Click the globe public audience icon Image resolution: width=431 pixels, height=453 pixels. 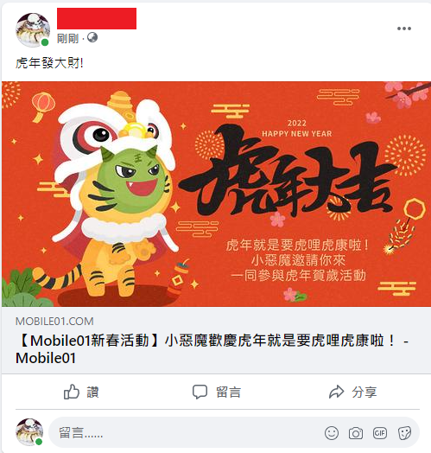point(92,37)
